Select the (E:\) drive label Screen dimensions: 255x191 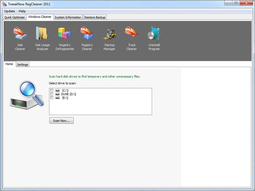pos(65,98)
